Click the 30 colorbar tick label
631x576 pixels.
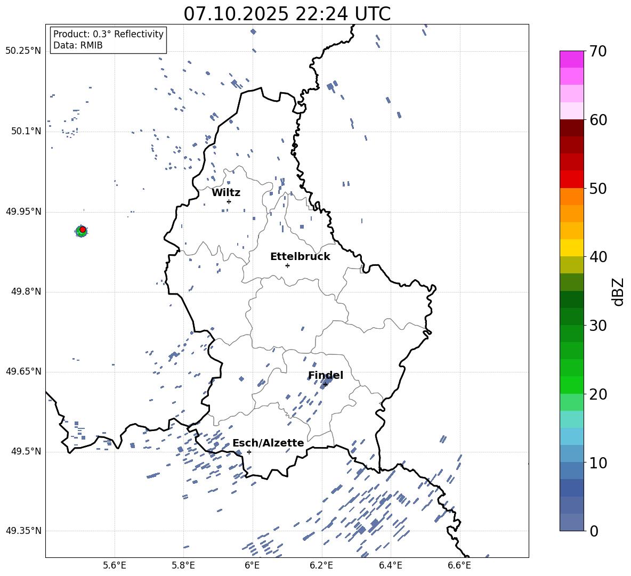(x=598, y=326)
